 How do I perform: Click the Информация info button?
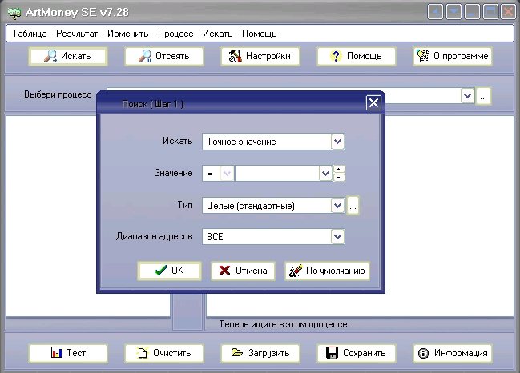point(453,353)
